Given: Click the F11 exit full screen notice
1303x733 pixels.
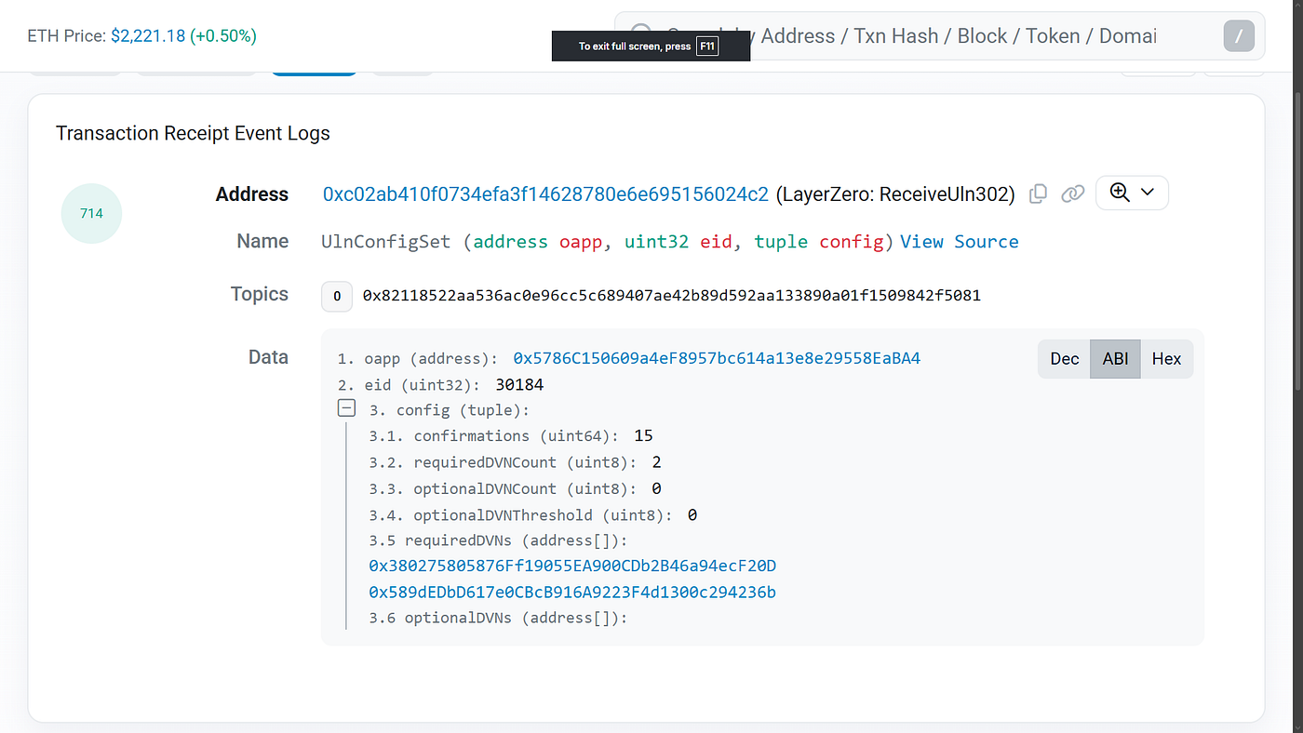Looking at the screenshot, I should point(651,47).
